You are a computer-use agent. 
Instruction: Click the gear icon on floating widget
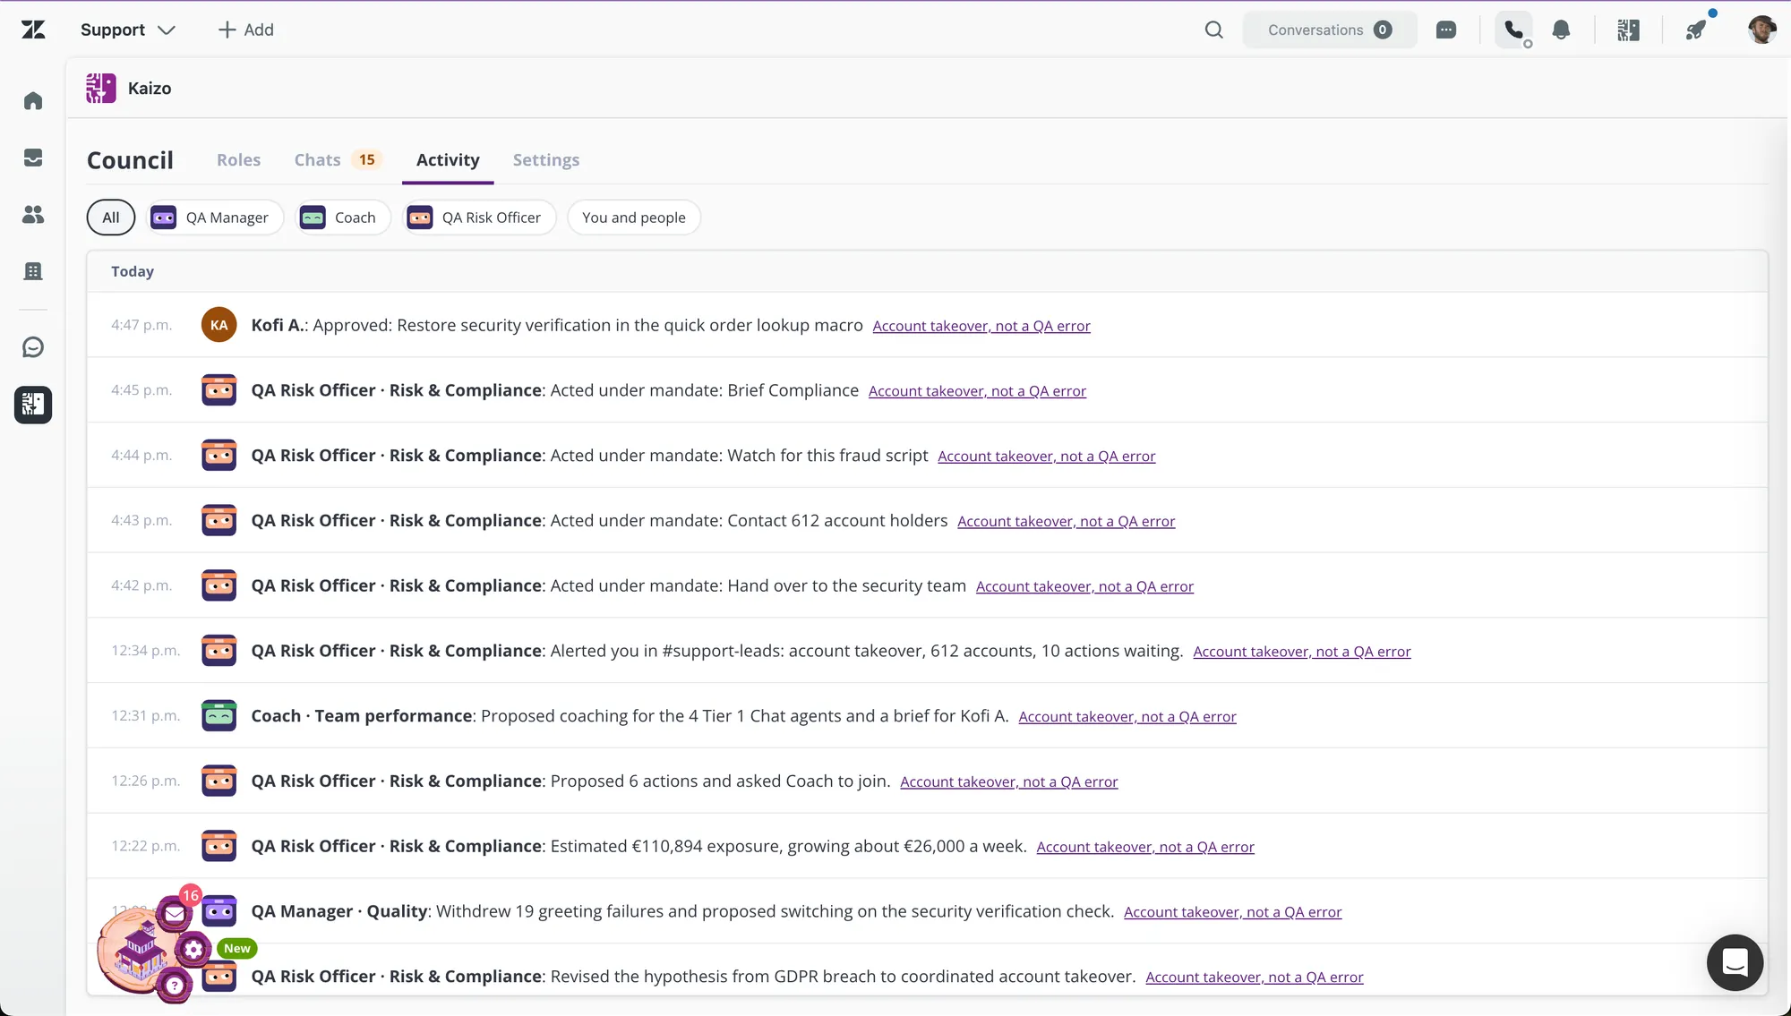[193, 950]
